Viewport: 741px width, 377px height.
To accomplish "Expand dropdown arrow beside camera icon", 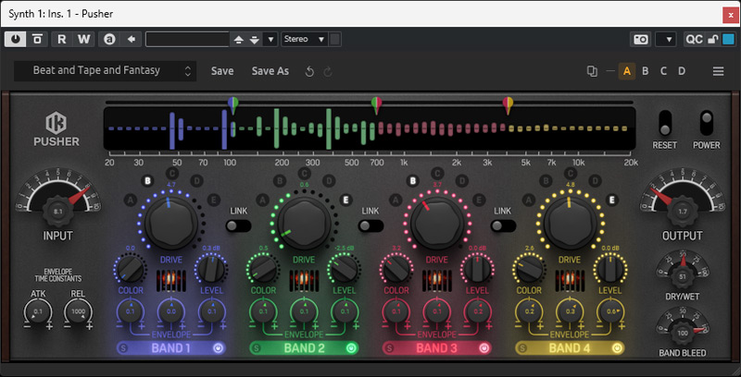I will pyautogui.click(x=666, y=40).
